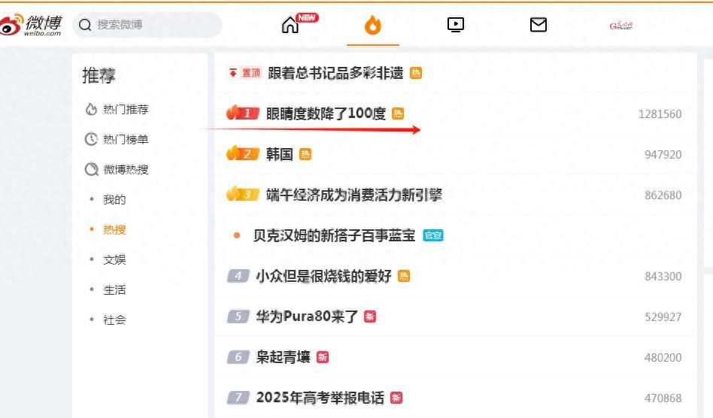Click the 热 badge next to 韩国

(305, 154)
